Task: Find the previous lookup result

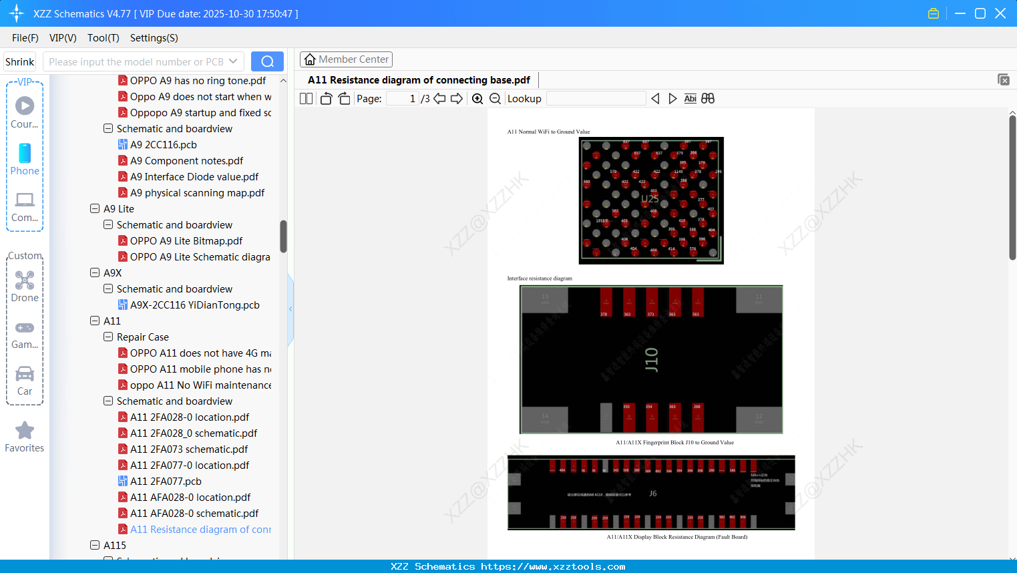Action: (x=655, y=99)
